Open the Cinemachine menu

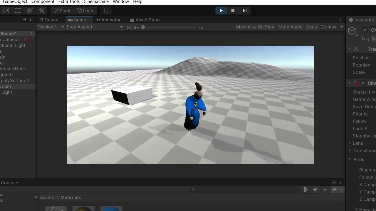coord(96,2)
